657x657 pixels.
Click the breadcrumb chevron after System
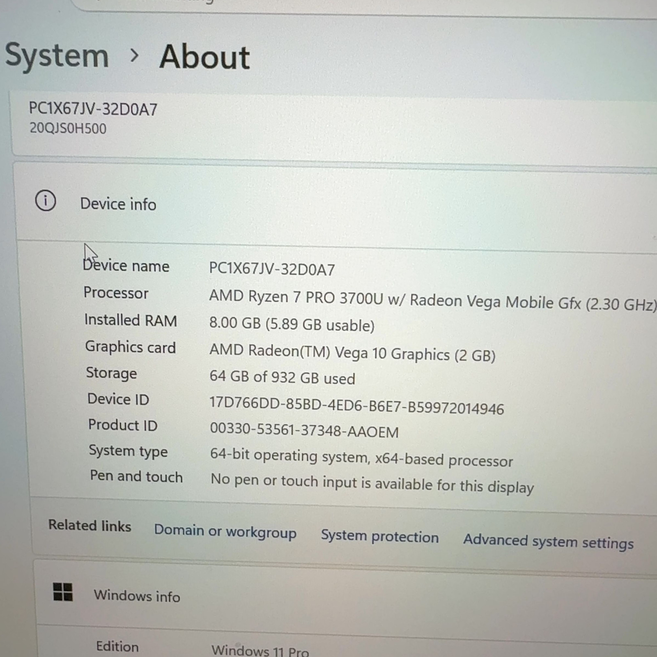click(x=134, y=55)
